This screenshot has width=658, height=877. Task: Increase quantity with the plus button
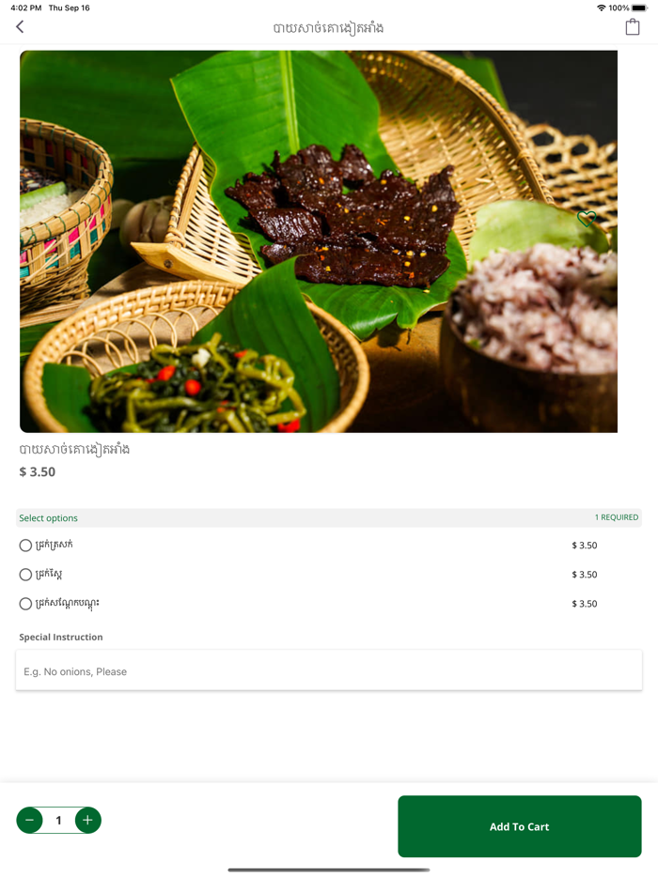pos(88,820)
